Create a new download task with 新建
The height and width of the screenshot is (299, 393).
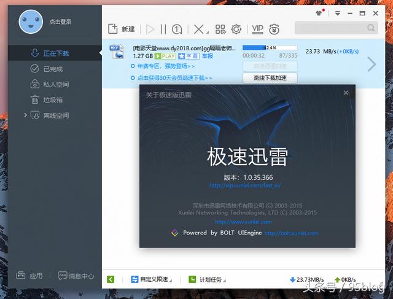click(x=122, y=29)
